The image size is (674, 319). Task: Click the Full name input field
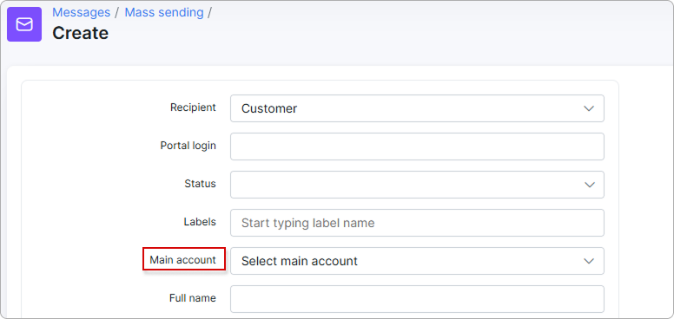tap(417, 299)
